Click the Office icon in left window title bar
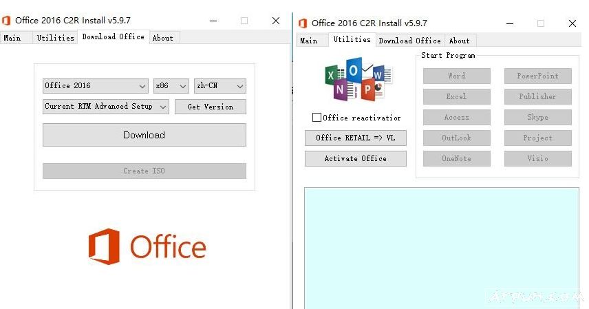The image size is (589, 309). click(6, 20)
